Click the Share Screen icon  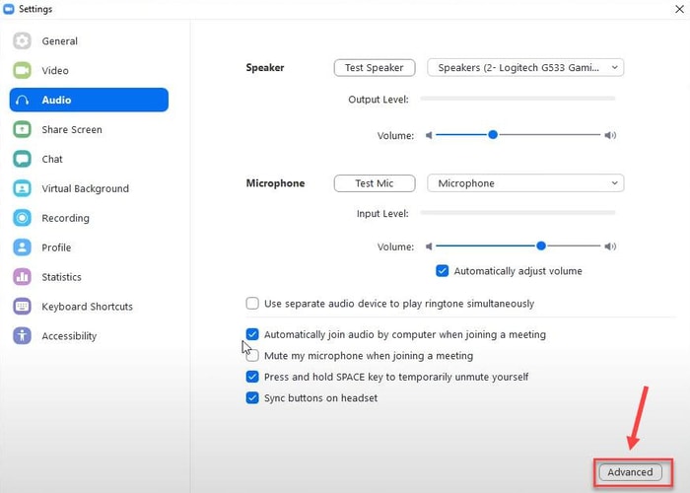pos(22,129)
